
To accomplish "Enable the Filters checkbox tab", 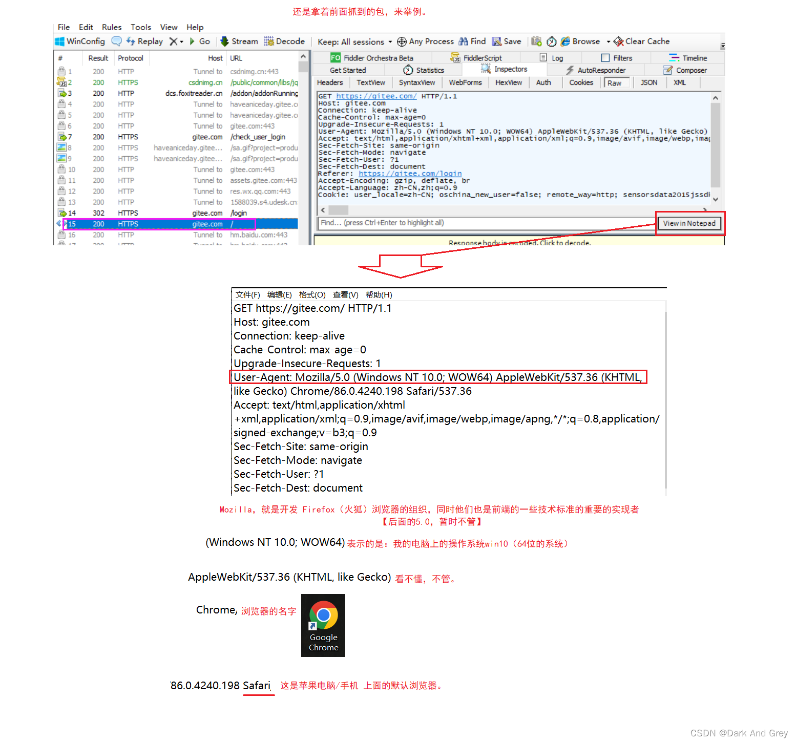I will [x=617, y=58].
